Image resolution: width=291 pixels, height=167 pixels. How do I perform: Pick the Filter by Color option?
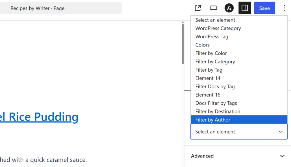(x=239, y=53)
